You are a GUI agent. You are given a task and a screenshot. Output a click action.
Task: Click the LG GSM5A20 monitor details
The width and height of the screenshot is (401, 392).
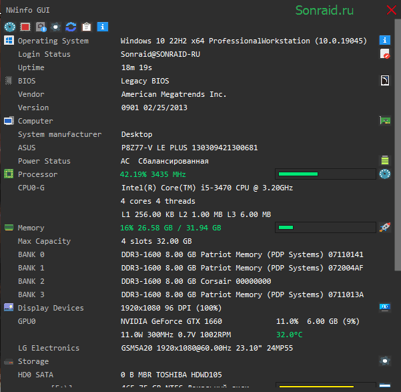click(x=207, y=348)
